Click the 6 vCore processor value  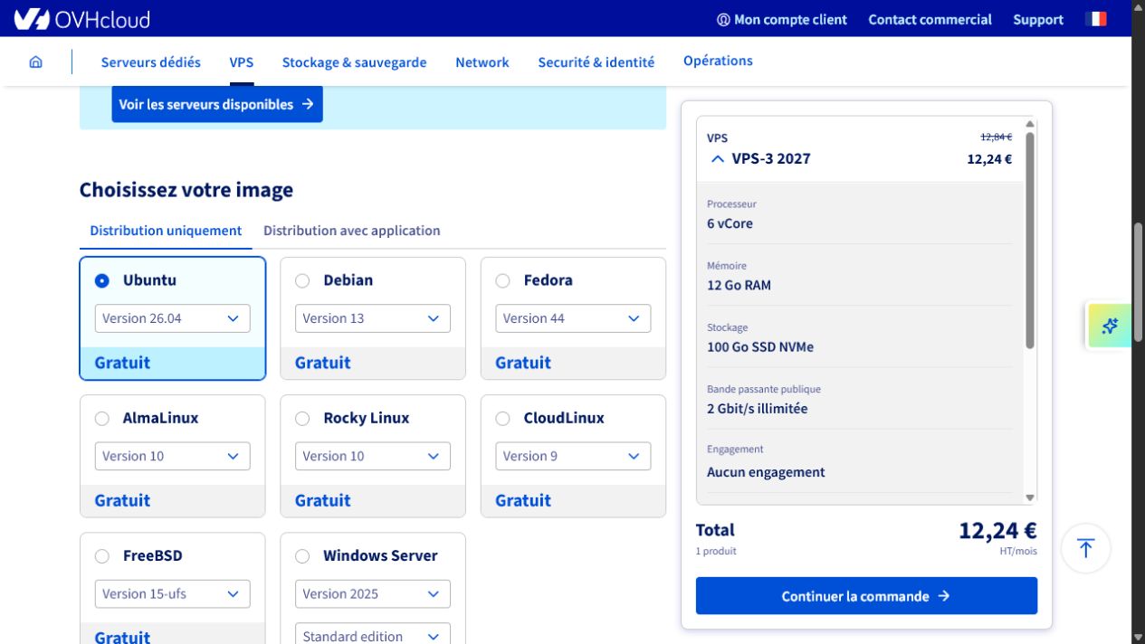point(730,223)
